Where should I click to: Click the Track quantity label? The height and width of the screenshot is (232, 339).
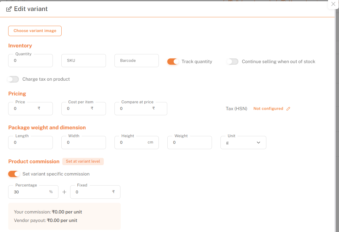(197, 62)
